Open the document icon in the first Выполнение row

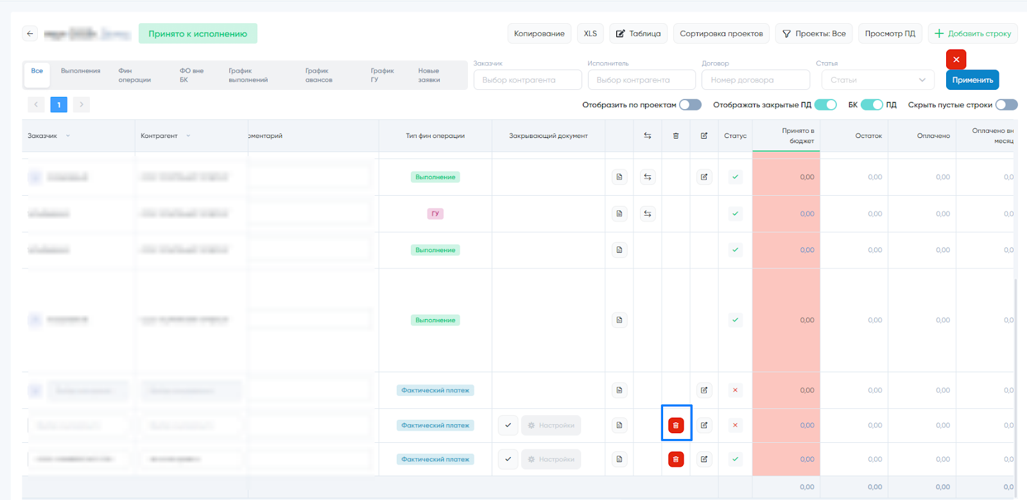619,177
